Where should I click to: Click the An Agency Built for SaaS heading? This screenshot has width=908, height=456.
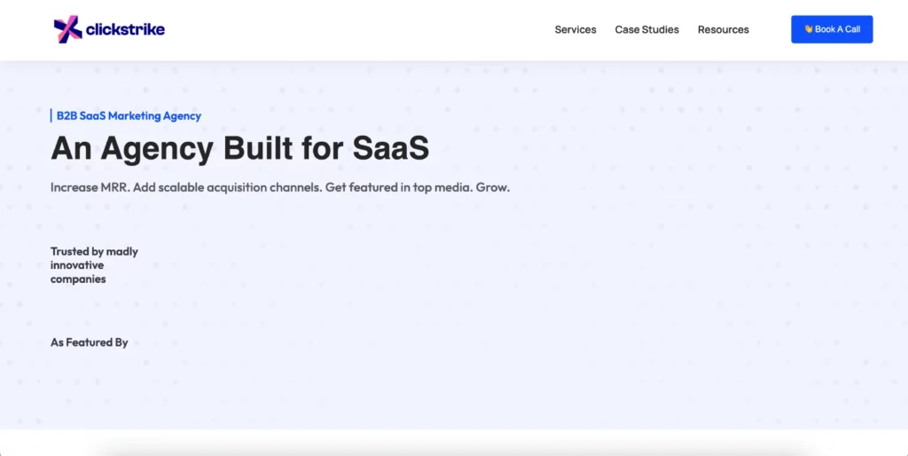(239, 148)
